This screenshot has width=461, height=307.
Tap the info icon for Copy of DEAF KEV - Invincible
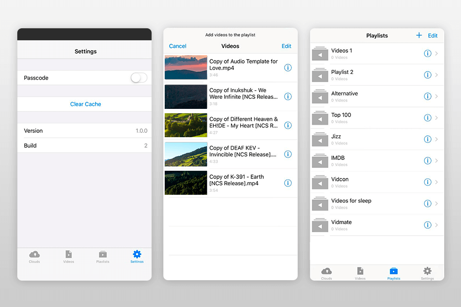(x=288, y=154)
